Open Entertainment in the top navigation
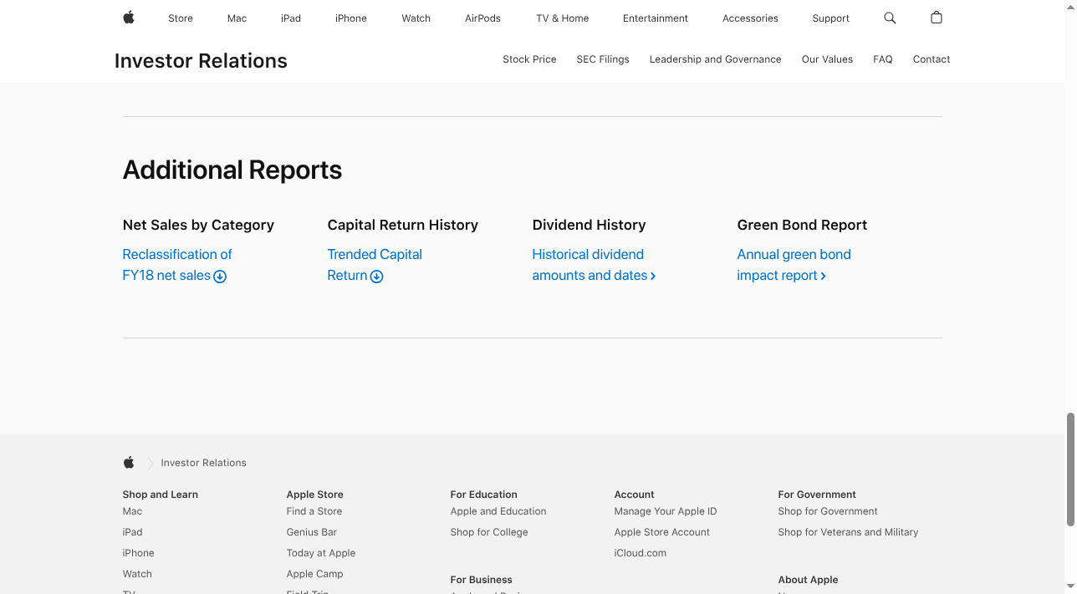The height and width of the screenshot is (594, 1077). click(x=656, y=18)
